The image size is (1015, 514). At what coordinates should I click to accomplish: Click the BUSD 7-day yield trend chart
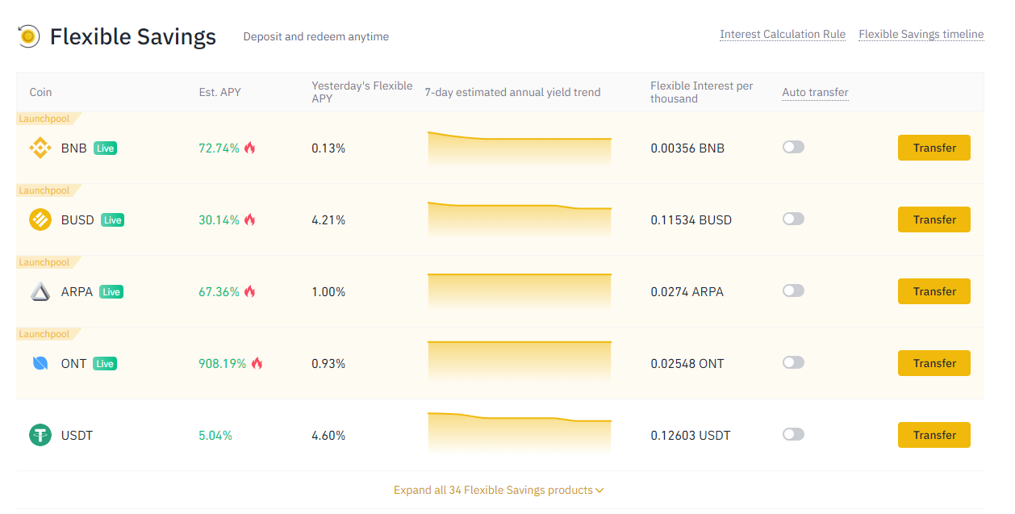[x=519, y=218]
